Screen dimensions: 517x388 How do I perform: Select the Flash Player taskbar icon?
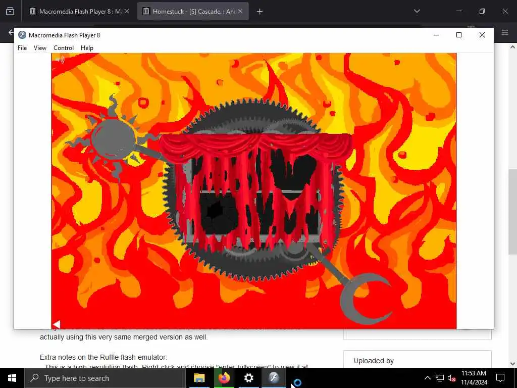tap(274, 378)
